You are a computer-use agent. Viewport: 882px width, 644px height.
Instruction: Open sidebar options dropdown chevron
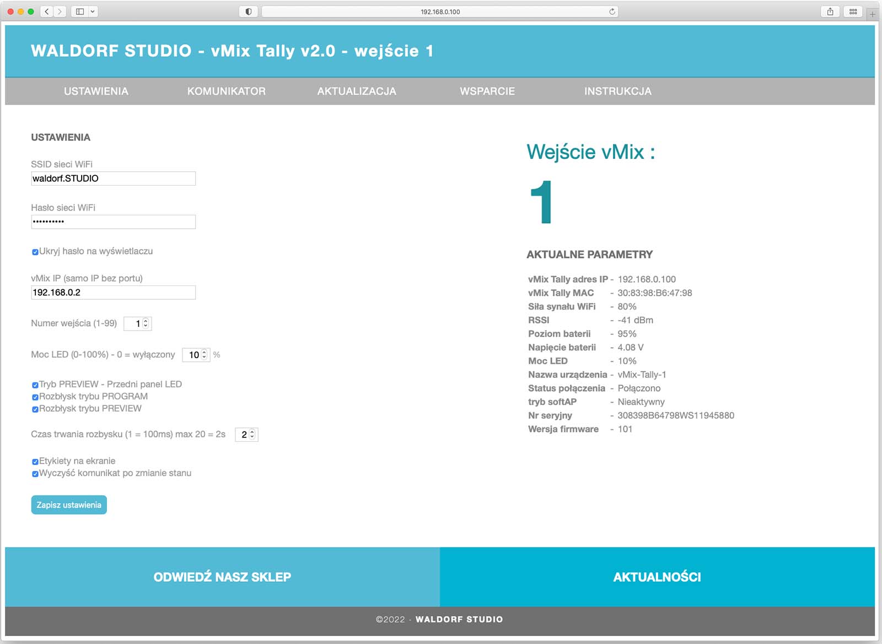pos(93,12)
